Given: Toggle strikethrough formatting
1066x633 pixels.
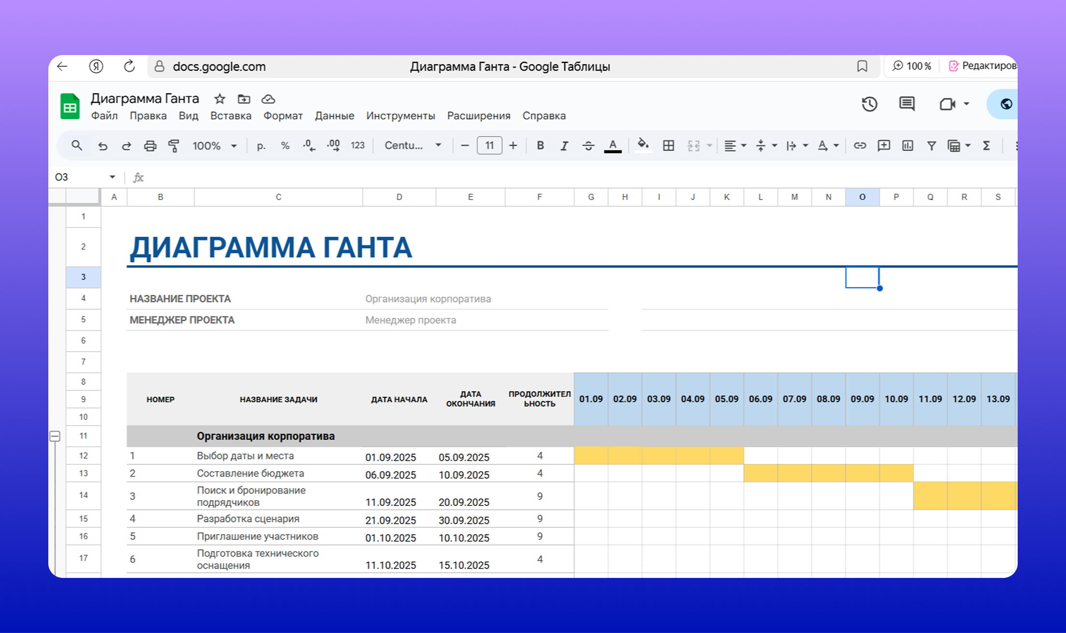Looking at the screenshot, I should pyautogui.click(x=588, y=145).
